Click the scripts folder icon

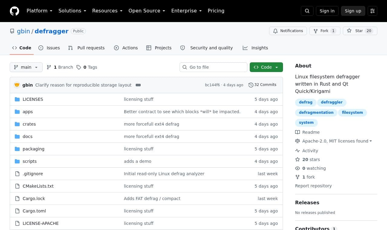[17, 161]
